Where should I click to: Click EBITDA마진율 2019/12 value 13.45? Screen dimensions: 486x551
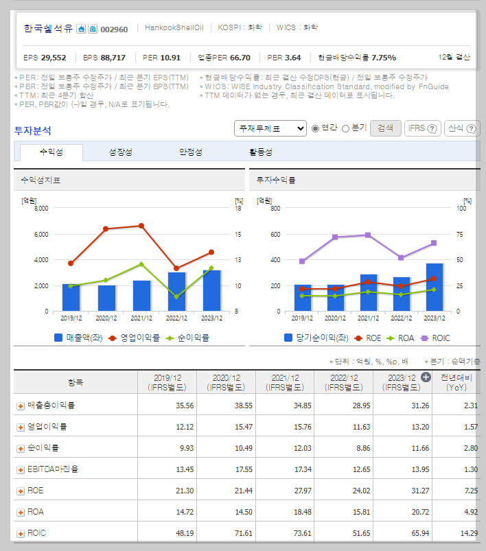(x=185, y=469)
